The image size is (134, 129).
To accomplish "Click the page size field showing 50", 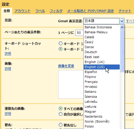I will [x=79, y=33].
